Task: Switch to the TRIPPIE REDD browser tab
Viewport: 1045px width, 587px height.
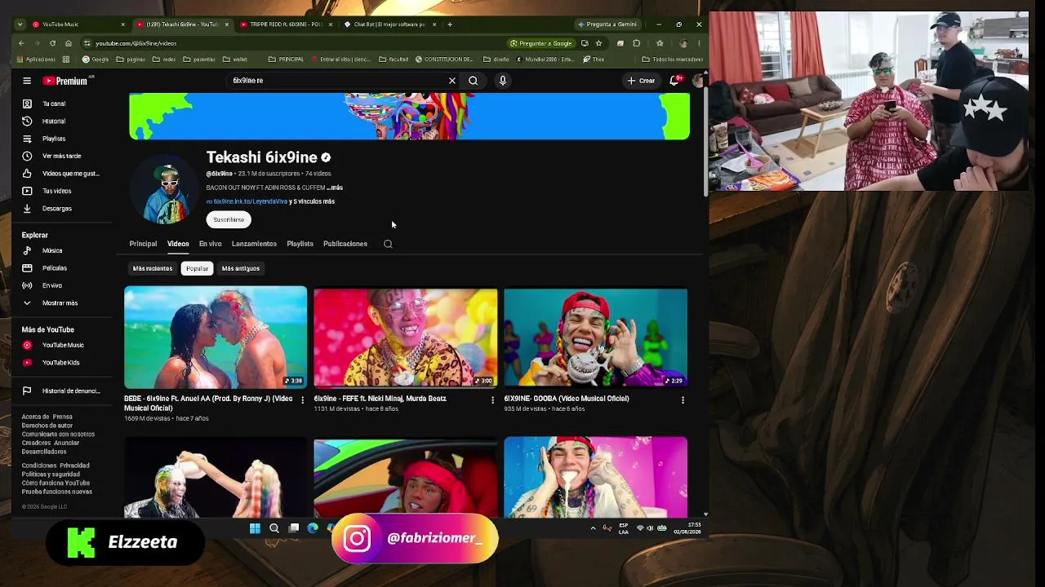Action: point(285,24)
